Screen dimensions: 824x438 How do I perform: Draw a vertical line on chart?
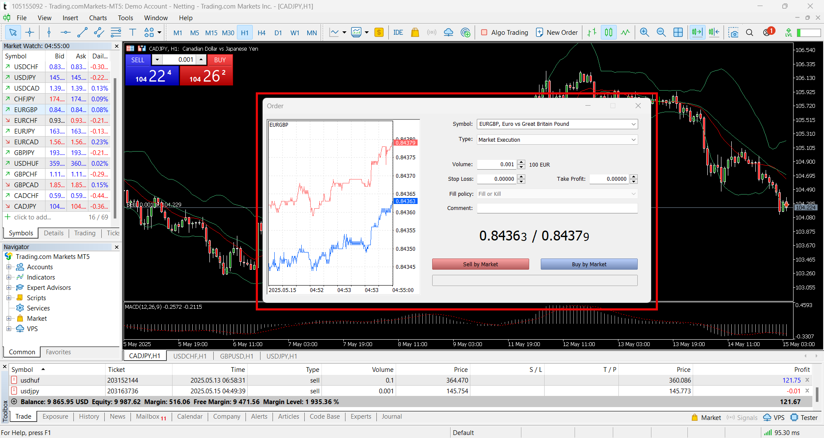tap(49, 32)
